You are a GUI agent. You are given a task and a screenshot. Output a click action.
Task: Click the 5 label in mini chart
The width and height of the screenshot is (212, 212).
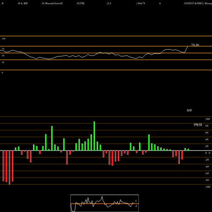click(136, 201)
